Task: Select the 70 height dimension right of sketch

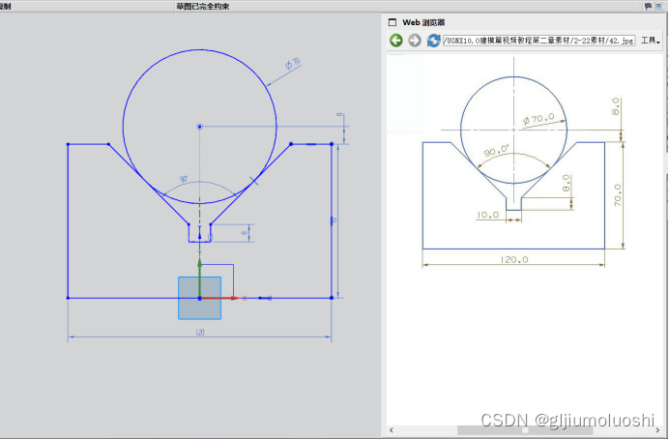Action: coord(334,220)
